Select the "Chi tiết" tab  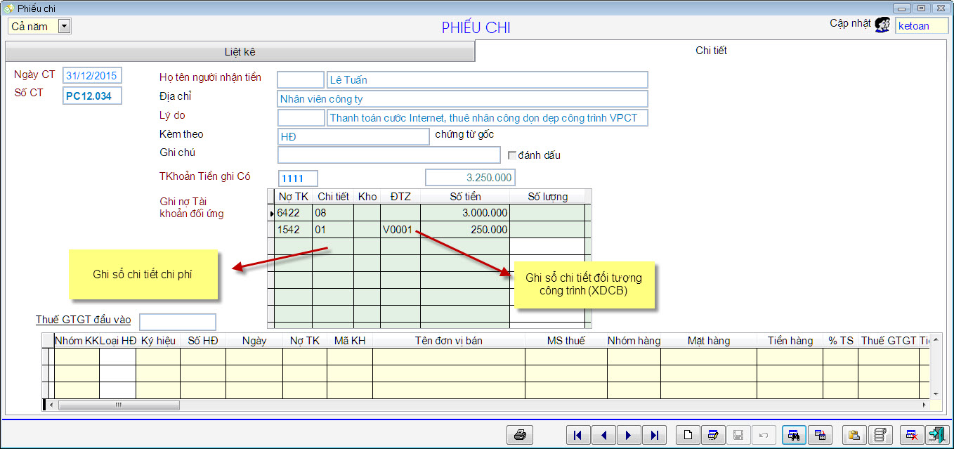(x=711, y=51)
